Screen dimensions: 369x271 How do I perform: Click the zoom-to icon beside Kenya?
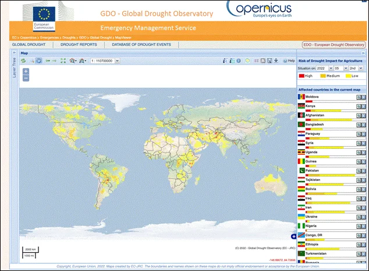click(359, 106)
